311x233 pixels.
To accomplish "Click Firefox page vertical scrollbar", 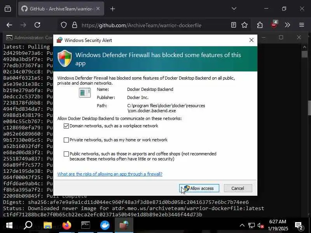I will click(x=309, y=108).
